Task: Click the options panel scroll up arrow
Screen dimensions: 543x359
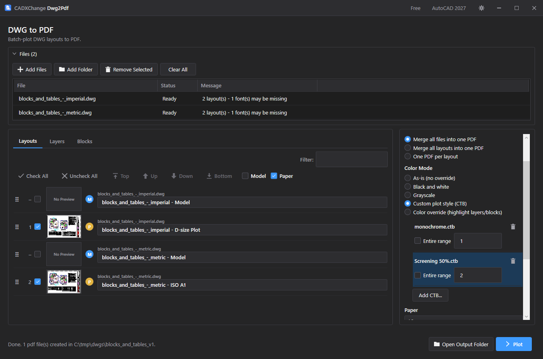Action: 526,138
